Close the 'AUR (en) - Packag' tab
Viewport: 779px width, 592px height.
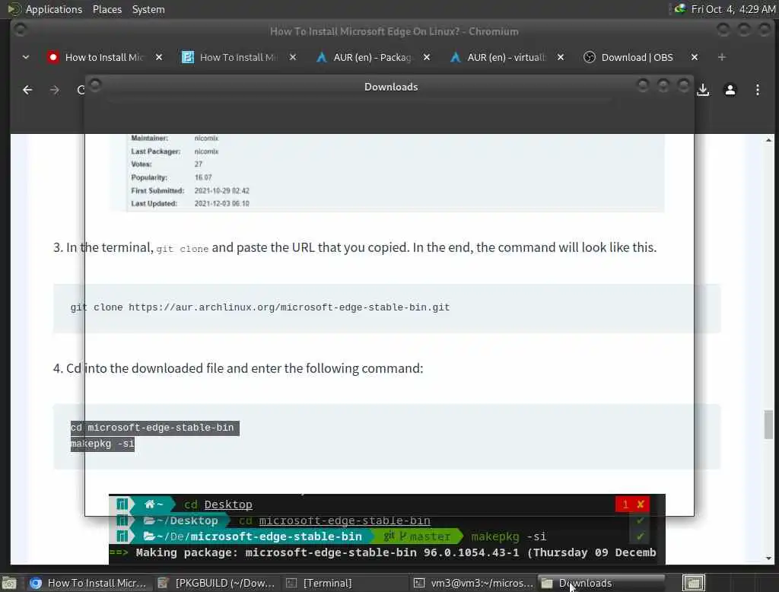pyautogui.click(x=427, y=57)
